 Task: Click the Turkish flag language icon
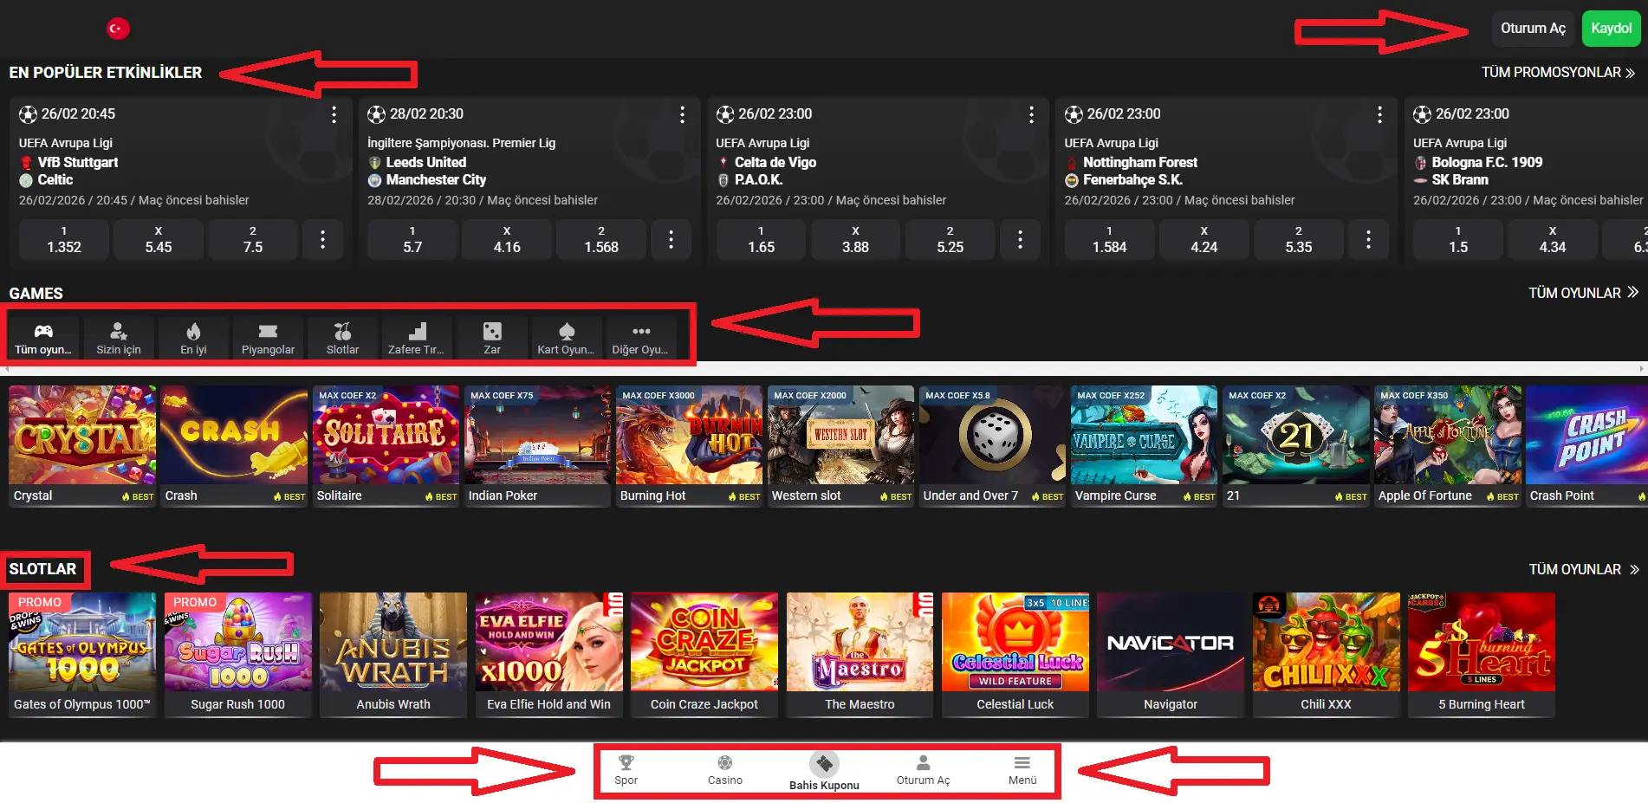pos(118,29)
